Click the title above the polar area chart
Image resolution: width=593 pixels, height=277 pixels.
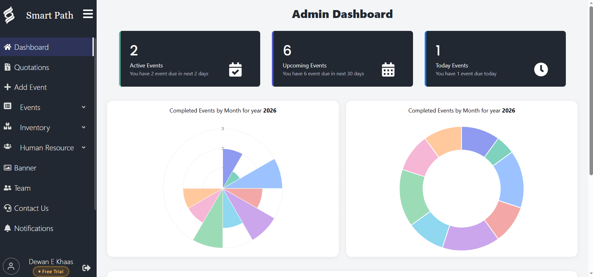[x=223, y=111]
